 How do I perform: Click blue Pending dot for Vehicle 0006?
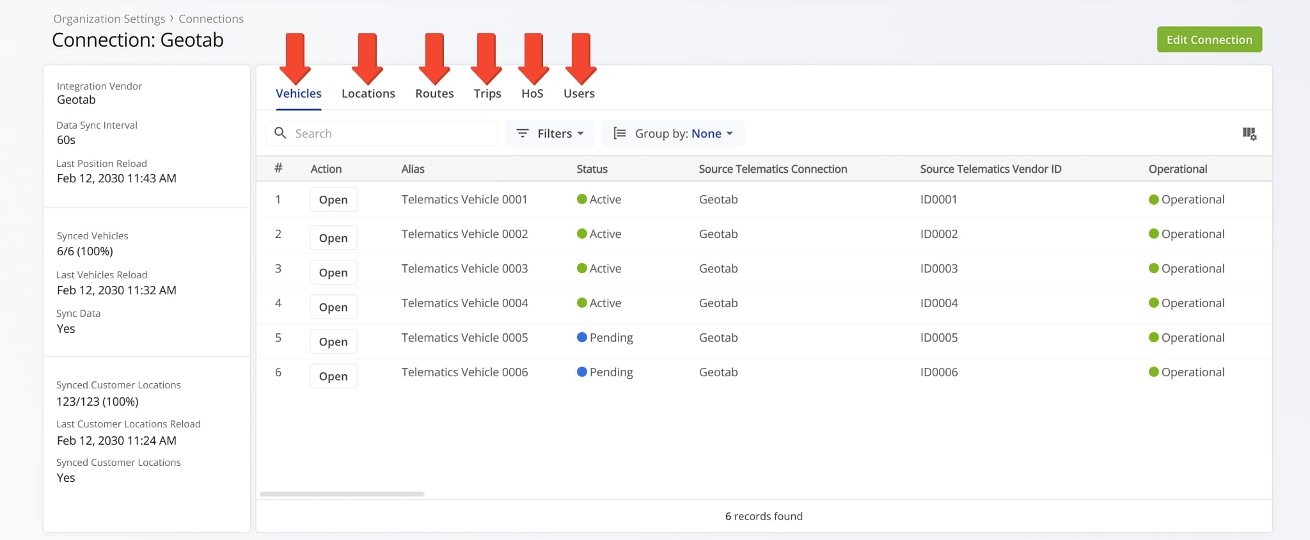[582, 372]
